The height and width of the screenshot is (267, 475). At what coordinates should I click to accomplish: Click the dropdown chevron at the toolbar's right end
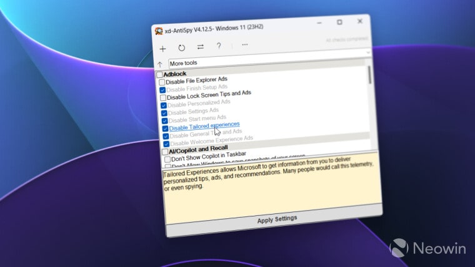pos(368,52)
